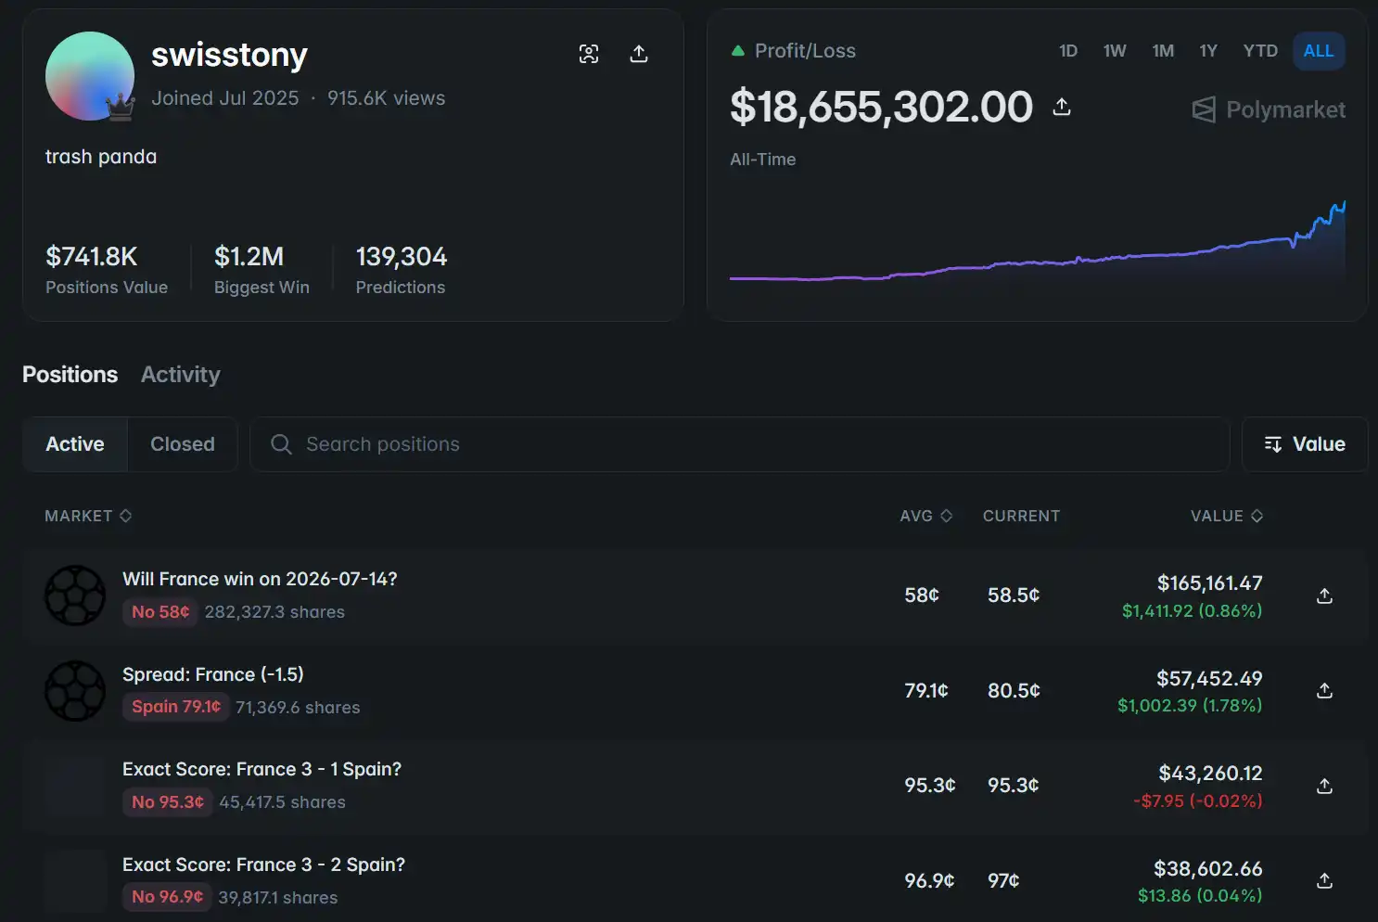Share the profit/loss amount

1062,107
